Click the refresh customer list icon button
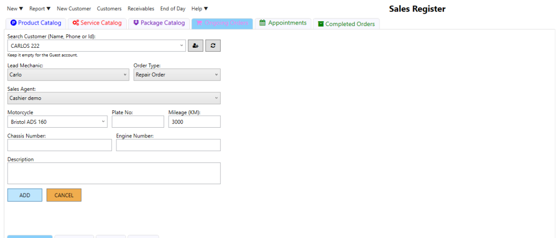 point(213,46)
